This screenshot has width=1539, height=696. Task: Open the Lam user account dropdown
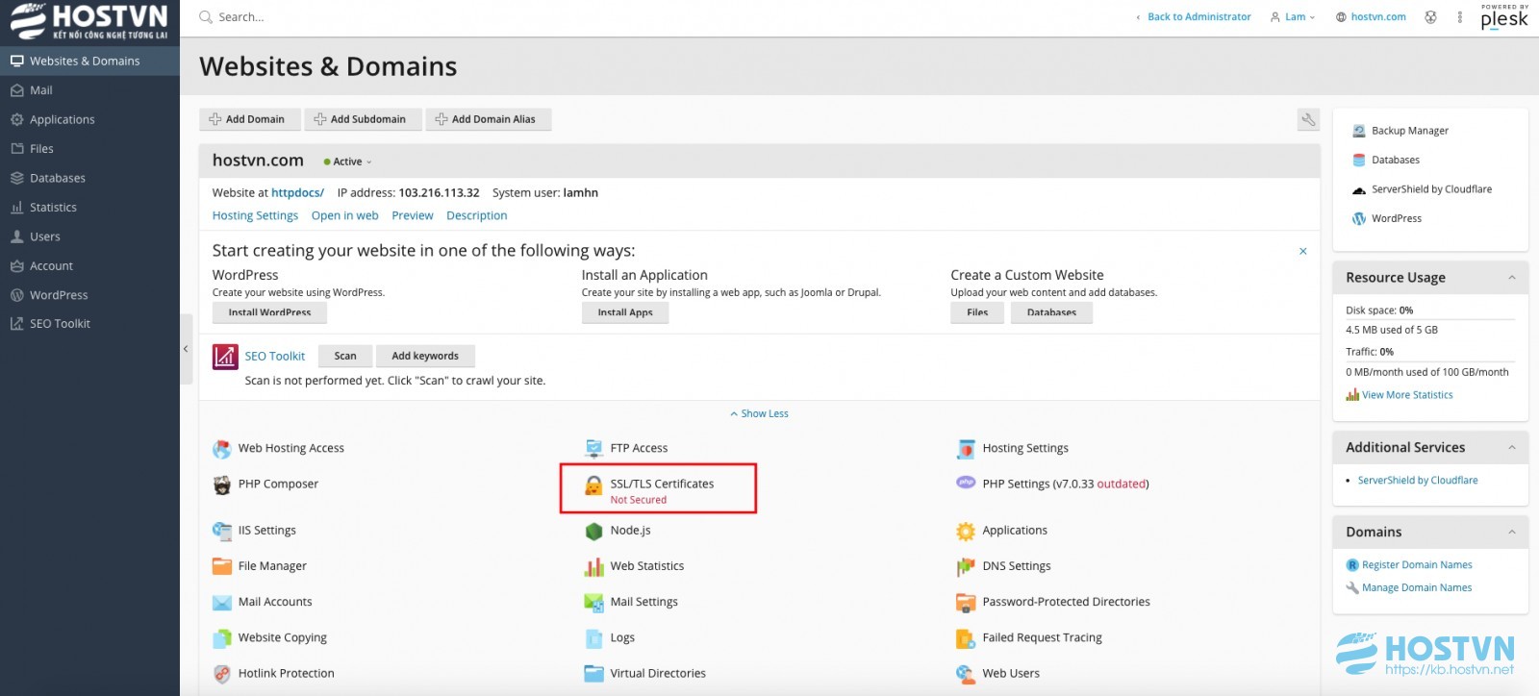coord(1292,17)
